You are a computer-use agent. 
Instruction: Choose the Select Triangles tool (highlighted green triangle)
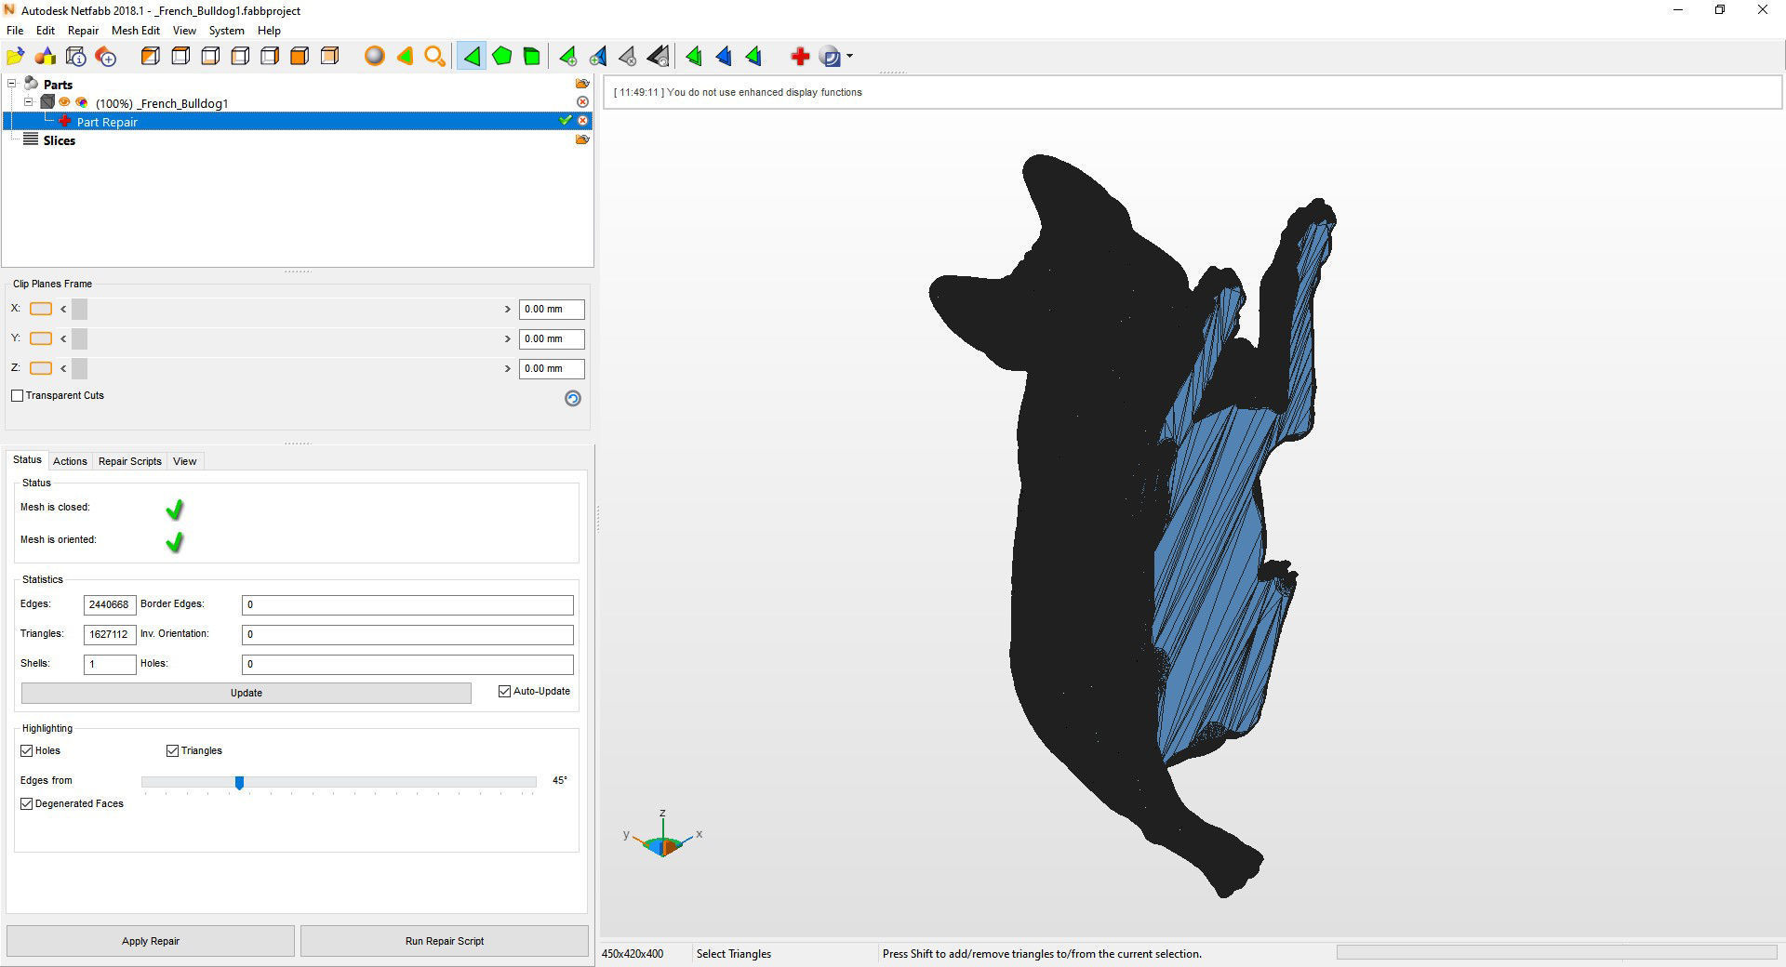(472, 57)
